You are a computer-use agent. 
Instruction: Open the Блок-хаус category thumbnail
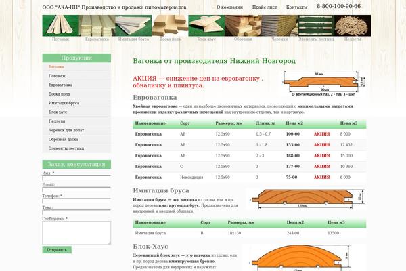click(206, 26)
